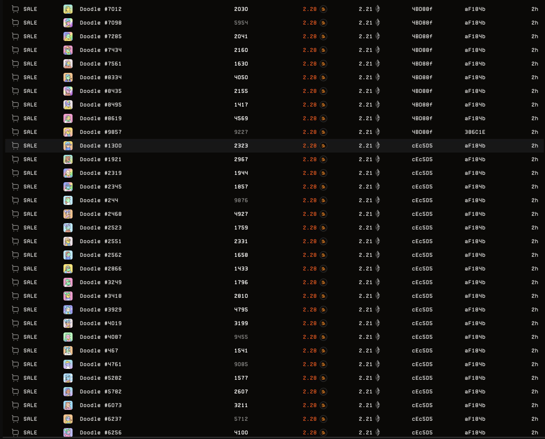545x439 pixels.
Task: Click the orange coin icon in the Doodle #2345 row
Action: click(323, 187)
